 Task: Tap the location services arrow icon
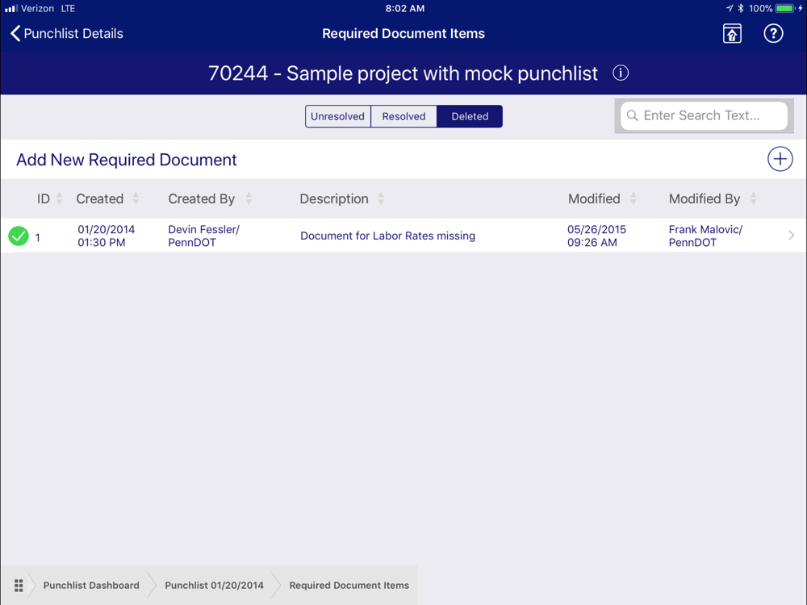click(730, 8)
